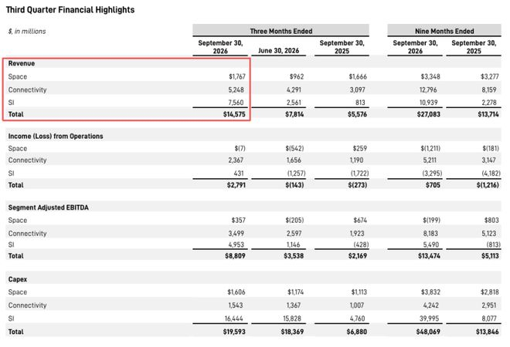Click total capex $6,880
This screenshot has height=347, width=510.
pos(357,332)
